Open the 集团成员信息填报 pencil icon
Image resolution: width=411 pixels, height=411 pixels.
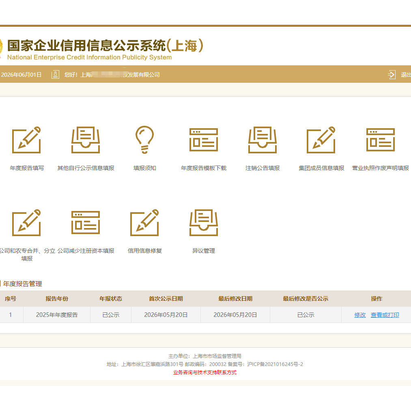pos(321,140)
